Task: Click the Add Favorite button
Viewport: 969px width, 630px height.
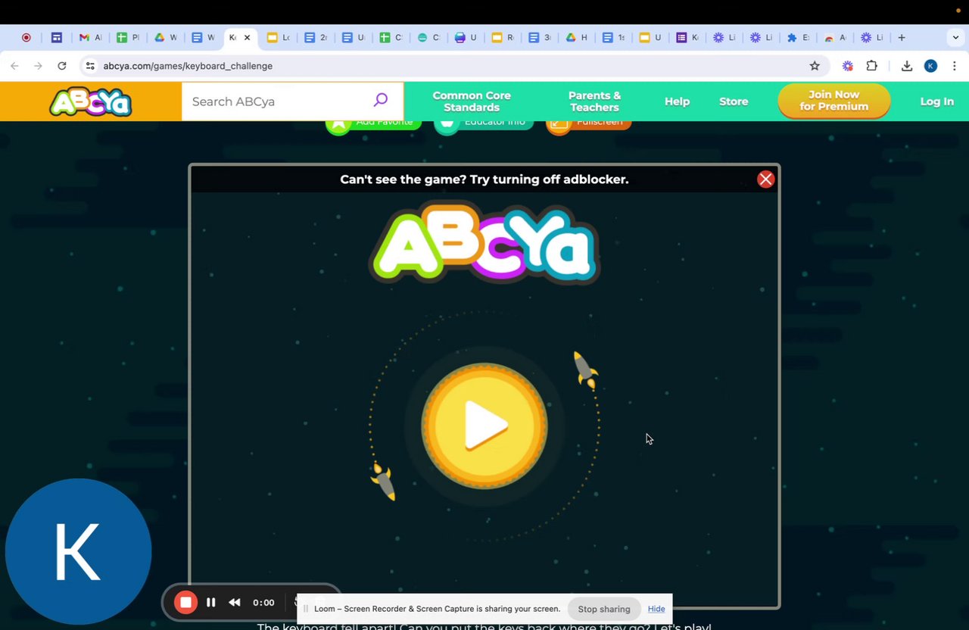Action: coord(373,123)
